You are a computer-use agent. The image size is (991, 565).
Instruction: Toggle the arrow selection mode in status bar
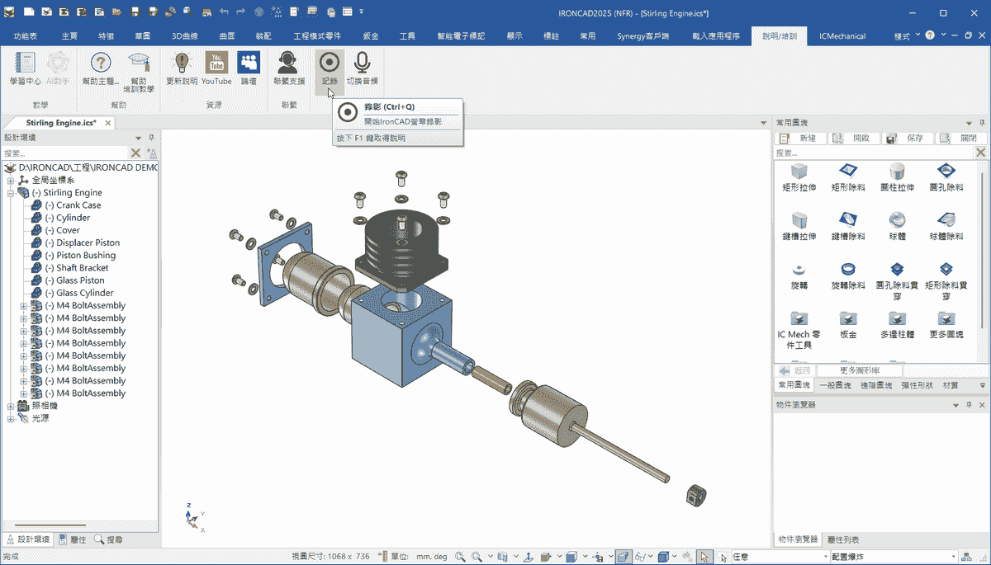tap(704, 557)
